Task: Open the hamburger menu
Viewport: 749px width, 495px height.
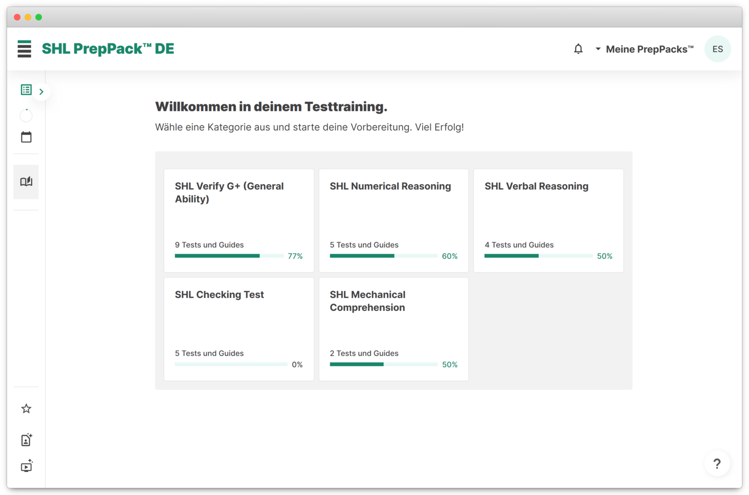Action: pos(24,49)
